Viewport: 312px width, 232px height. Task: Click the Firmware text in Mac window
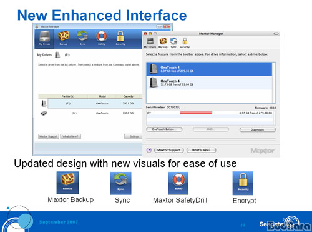265,108
